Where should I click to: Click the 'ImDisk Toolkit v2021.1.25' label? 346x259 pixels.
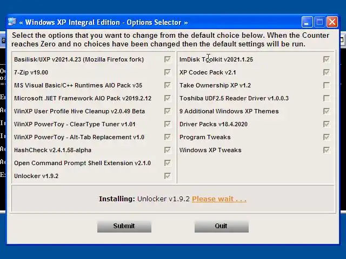point(216,59)
